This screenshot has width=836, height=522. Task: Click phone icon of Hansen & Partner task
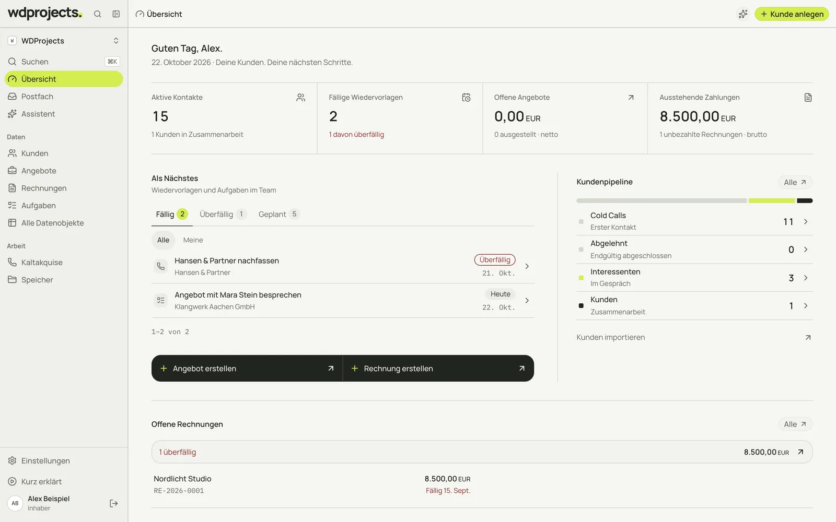[161, 266]
